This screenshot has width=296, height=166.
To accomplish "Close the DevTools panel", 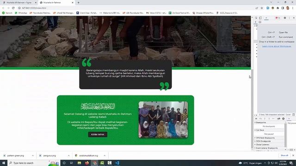I will 294,18.
